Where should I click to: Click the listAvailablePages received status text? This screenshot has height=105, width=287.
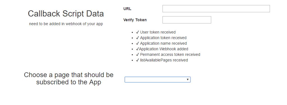click(164, 60)
